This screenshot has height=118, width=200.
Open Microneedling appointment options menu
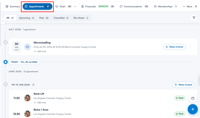pyautogui.click(x=190, y=47)
